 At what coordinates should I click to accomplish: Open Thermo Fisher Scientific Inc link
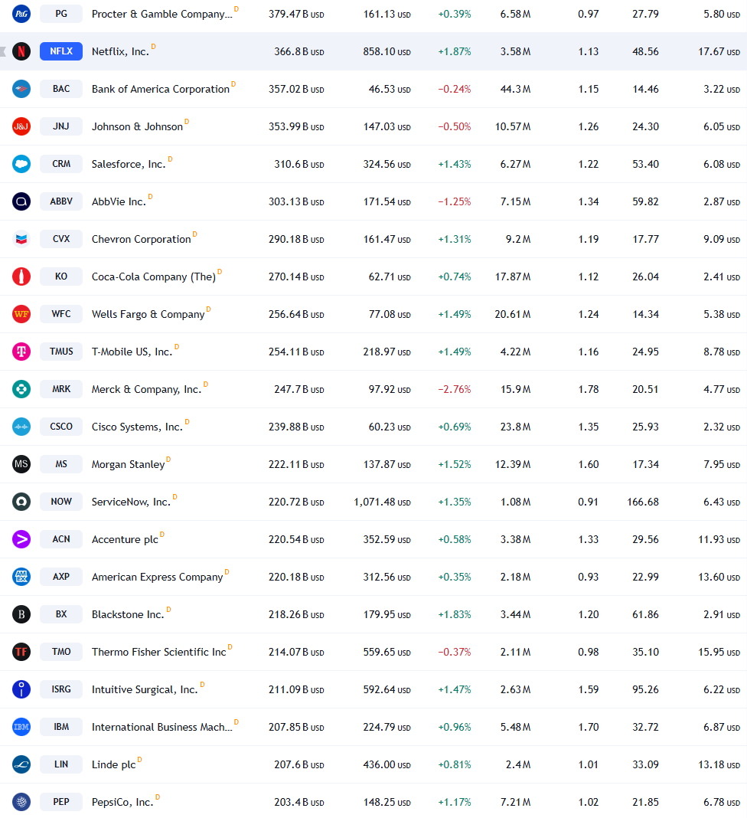(159, 653)
